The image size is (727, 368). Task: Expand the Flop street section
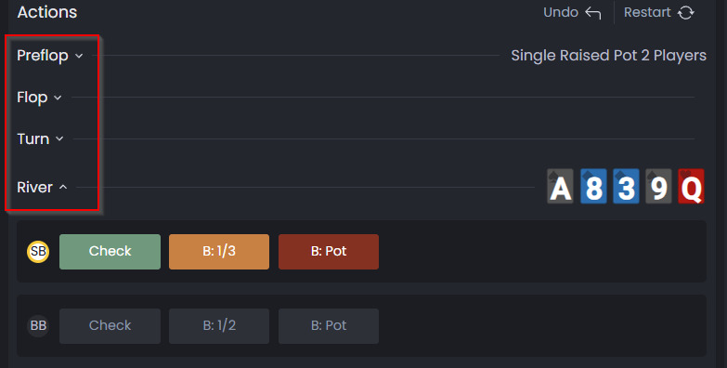click(39, 98)
